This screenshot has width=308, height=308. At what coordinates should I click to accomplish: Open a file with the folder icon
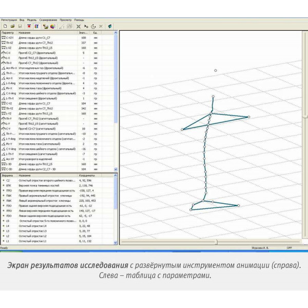(x=12, y=26)
